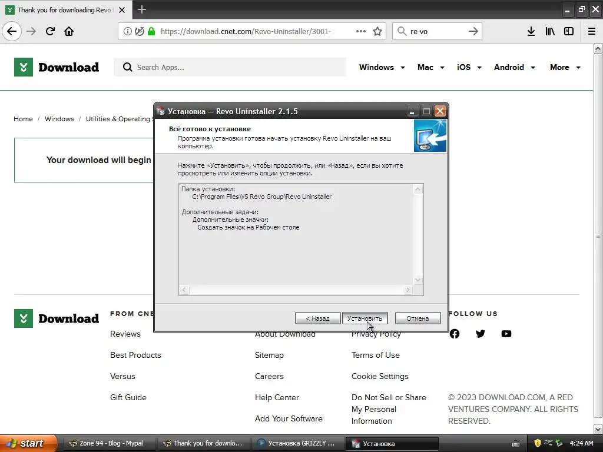The width and height of the screenshot is (603, 452).
Task: Open Add Your Software link
Action: 289,418
